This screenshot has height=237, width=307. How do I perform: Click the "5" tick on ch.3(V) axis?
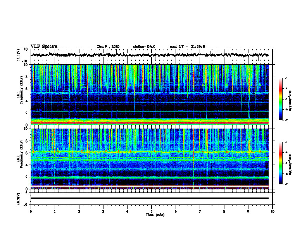click(x=27, y=193)
